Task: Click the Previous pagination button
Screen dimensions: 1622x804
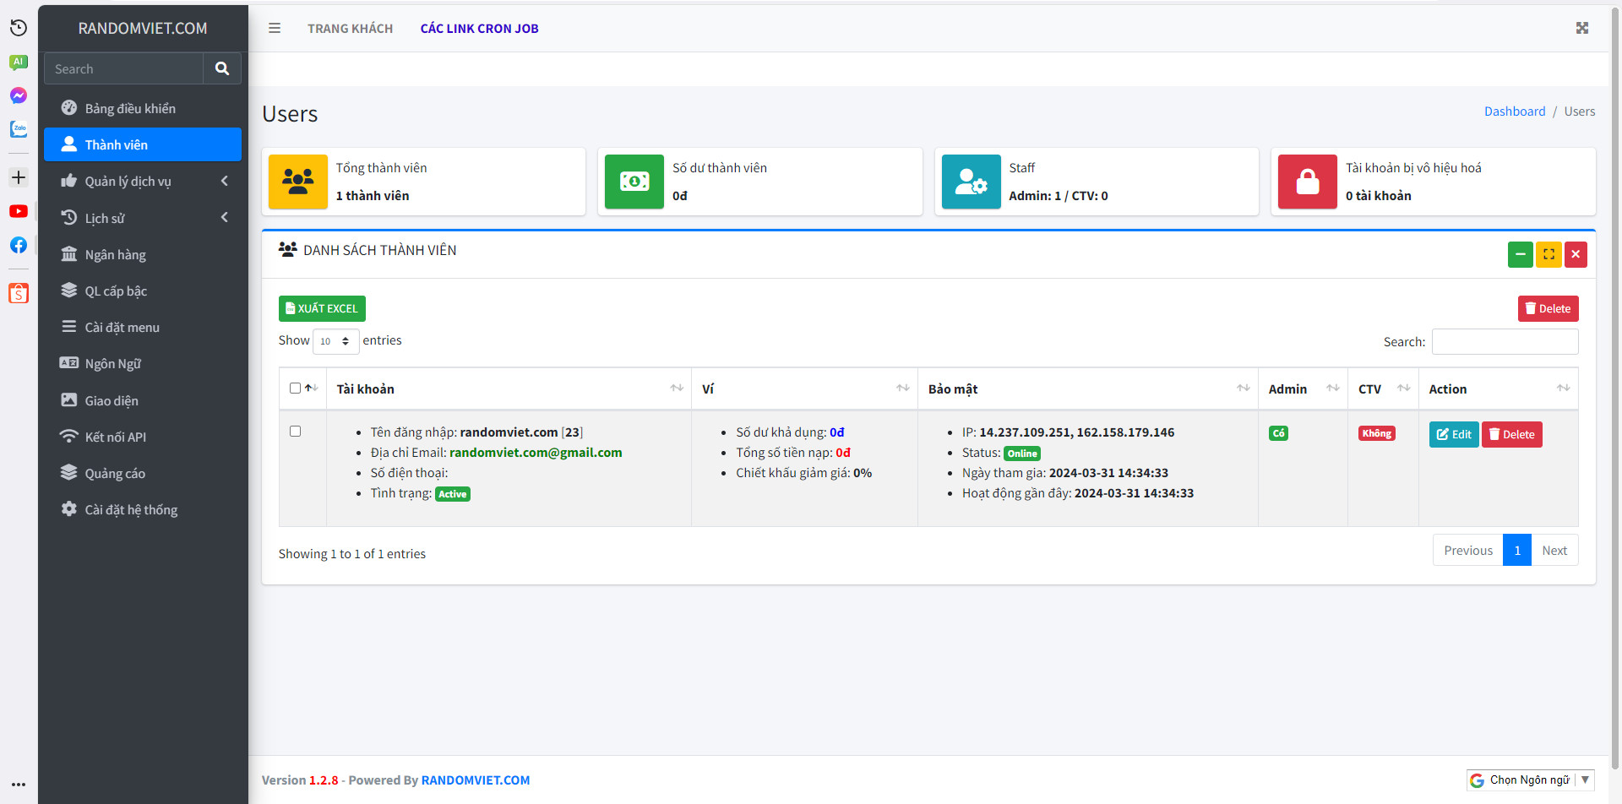Action: coord(1468,551)
